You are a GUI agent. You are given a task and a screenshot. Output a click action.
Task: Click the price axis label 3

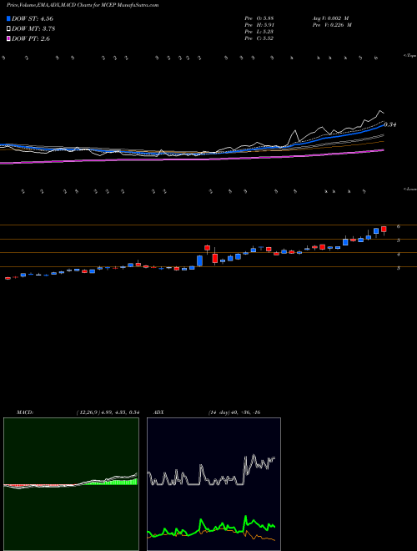point(399,268)
